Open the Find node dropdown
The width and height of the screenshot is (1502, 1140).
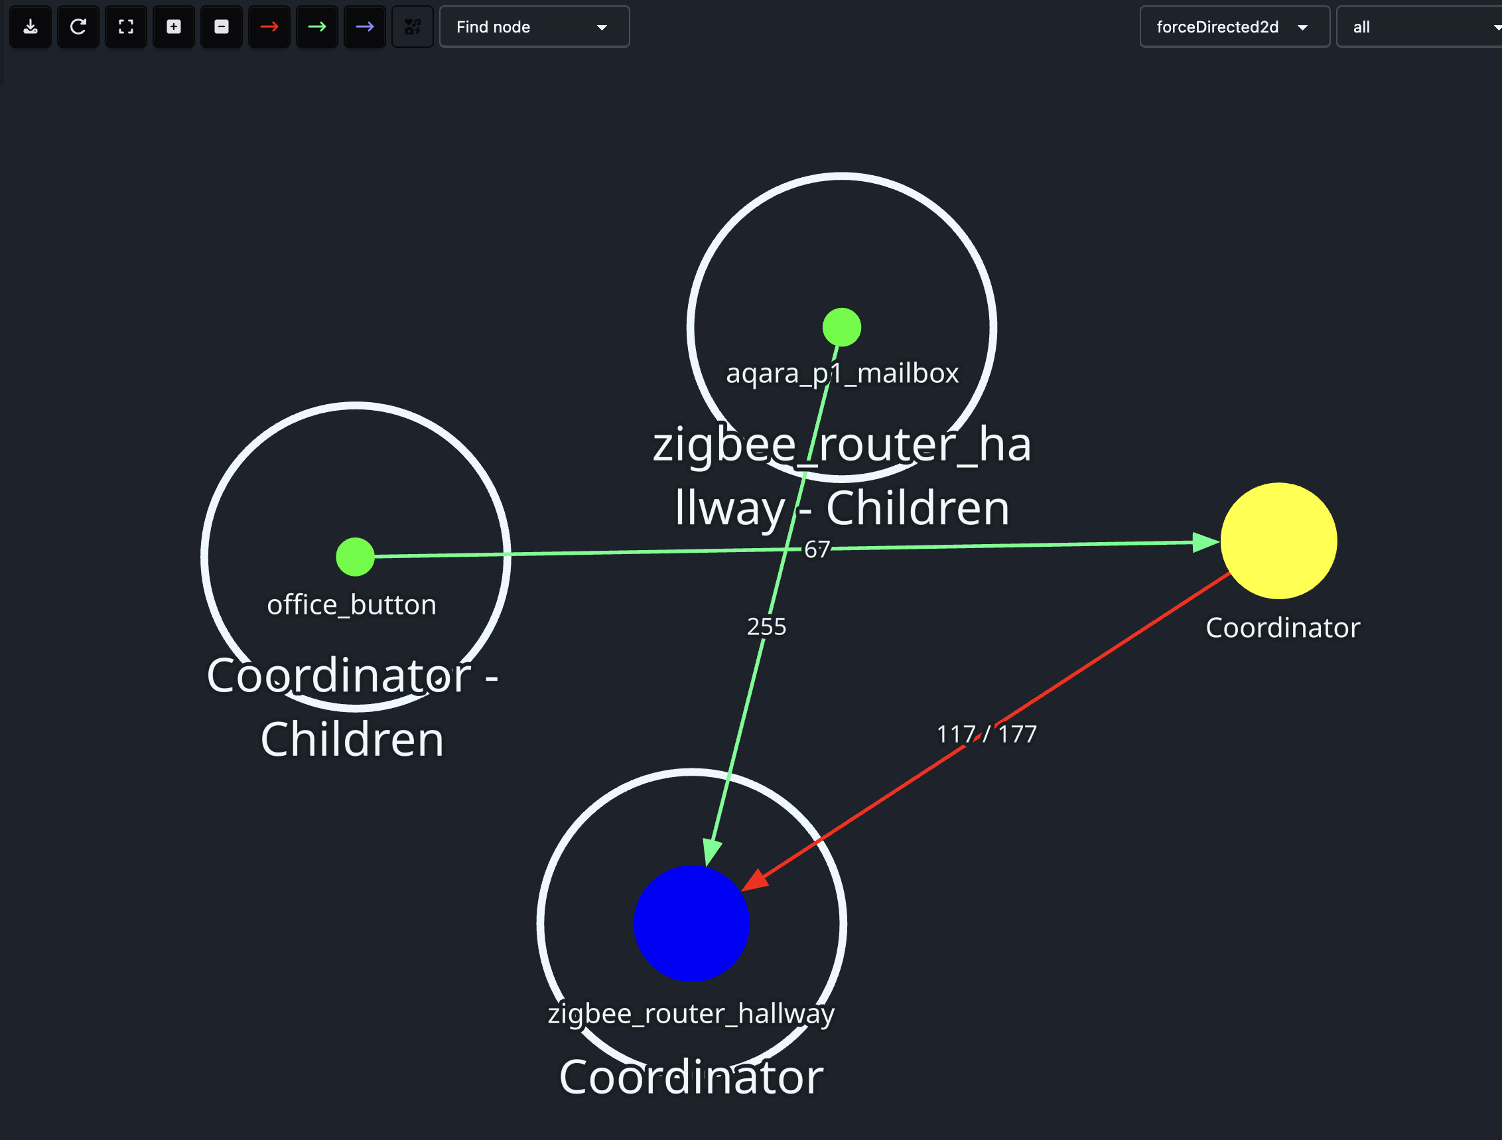(533, 27)
